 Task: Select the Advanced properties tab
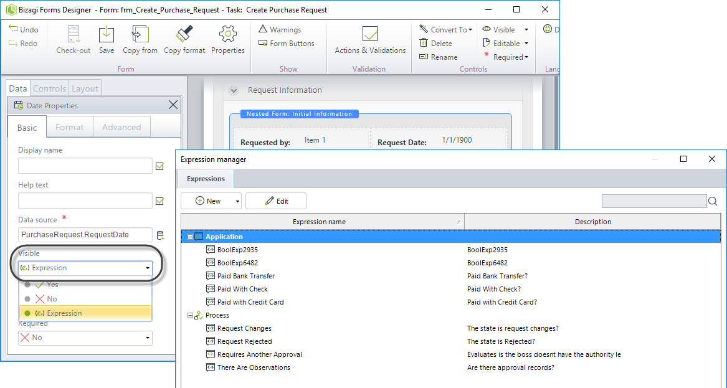click(x=121, y=127)
